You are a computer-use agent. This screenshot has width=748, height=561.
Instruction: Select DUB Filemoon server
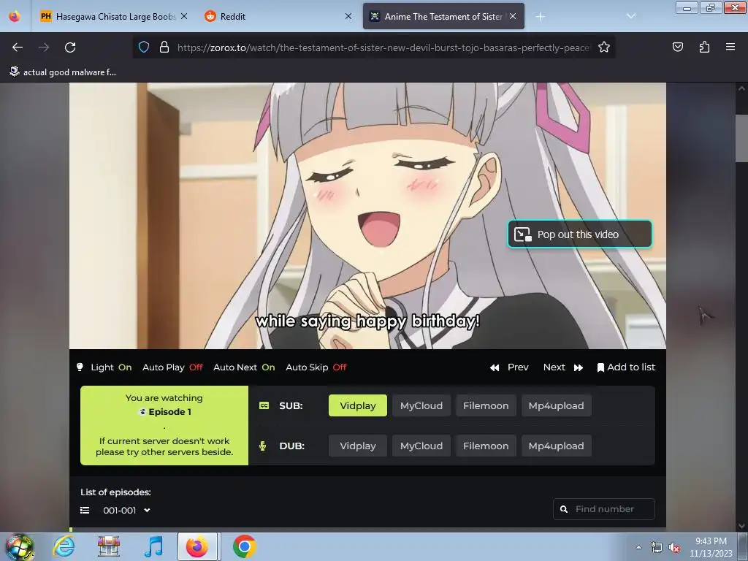click(x=486, y=446)
